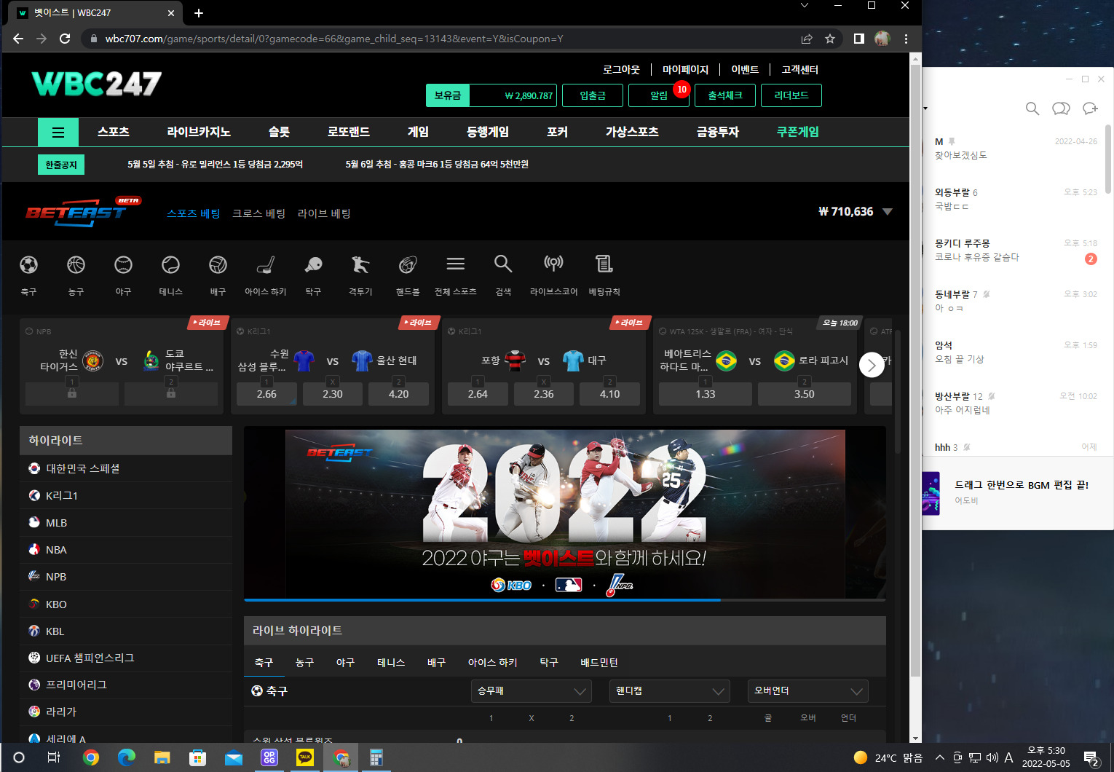Click the 2022 baseball promotional banner
Screen dimensions: 1114x772
[x=565, y=513]
